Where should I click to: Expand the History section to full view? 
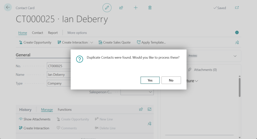click(x=150, y=109)
